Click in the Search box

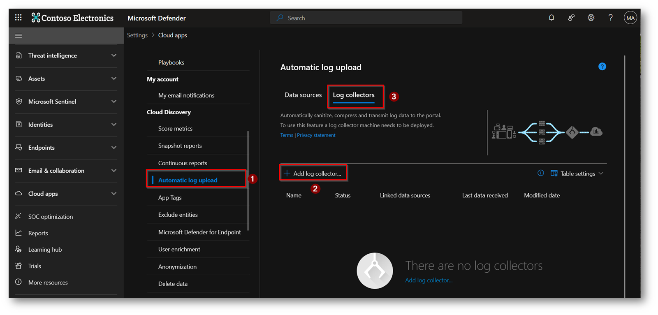366,18
